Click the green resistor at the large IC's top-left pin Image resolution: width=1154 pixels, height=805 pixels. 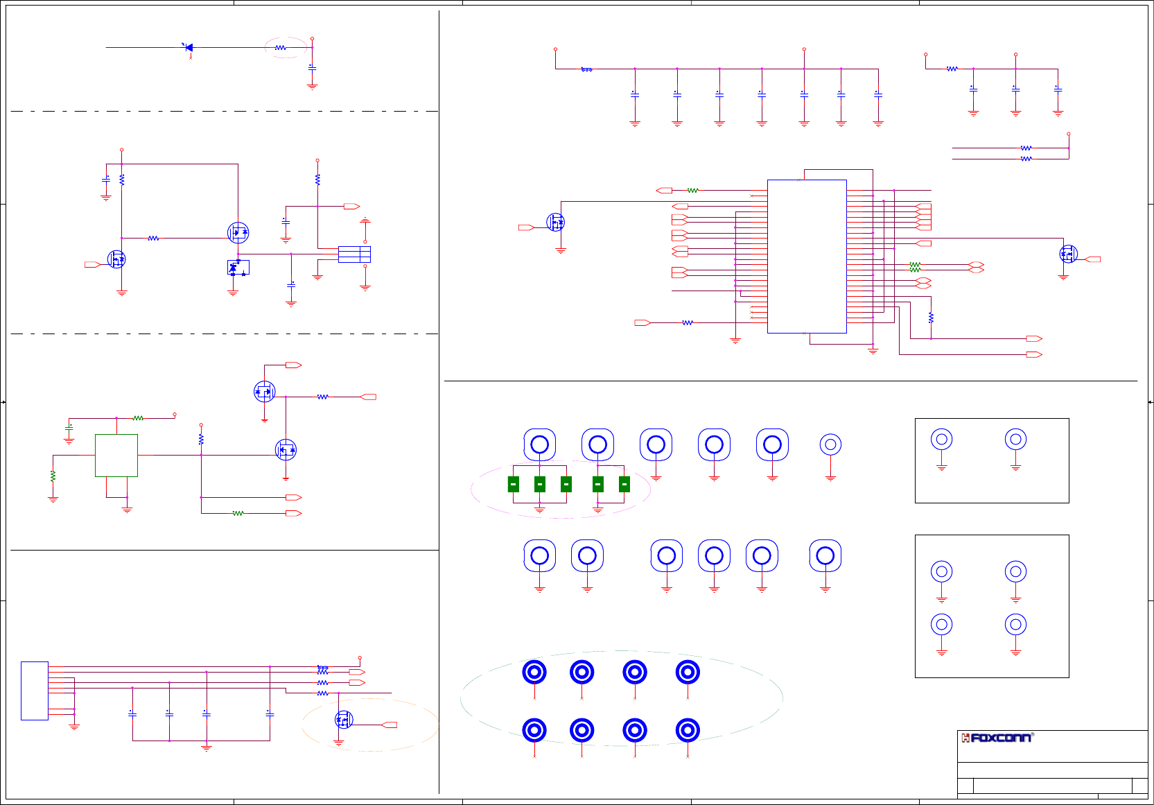(693, 190)
